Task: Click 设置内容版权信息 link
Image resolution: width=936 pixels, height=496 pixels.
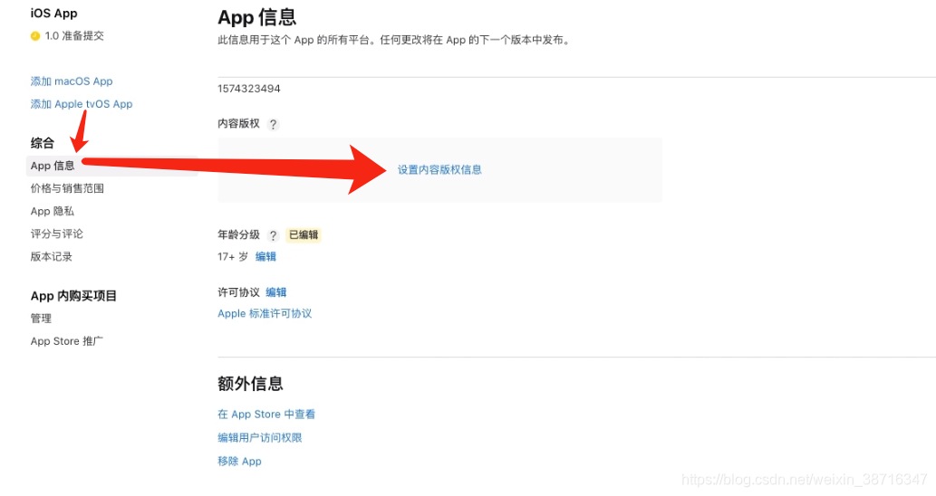Action: click(439, 170)
